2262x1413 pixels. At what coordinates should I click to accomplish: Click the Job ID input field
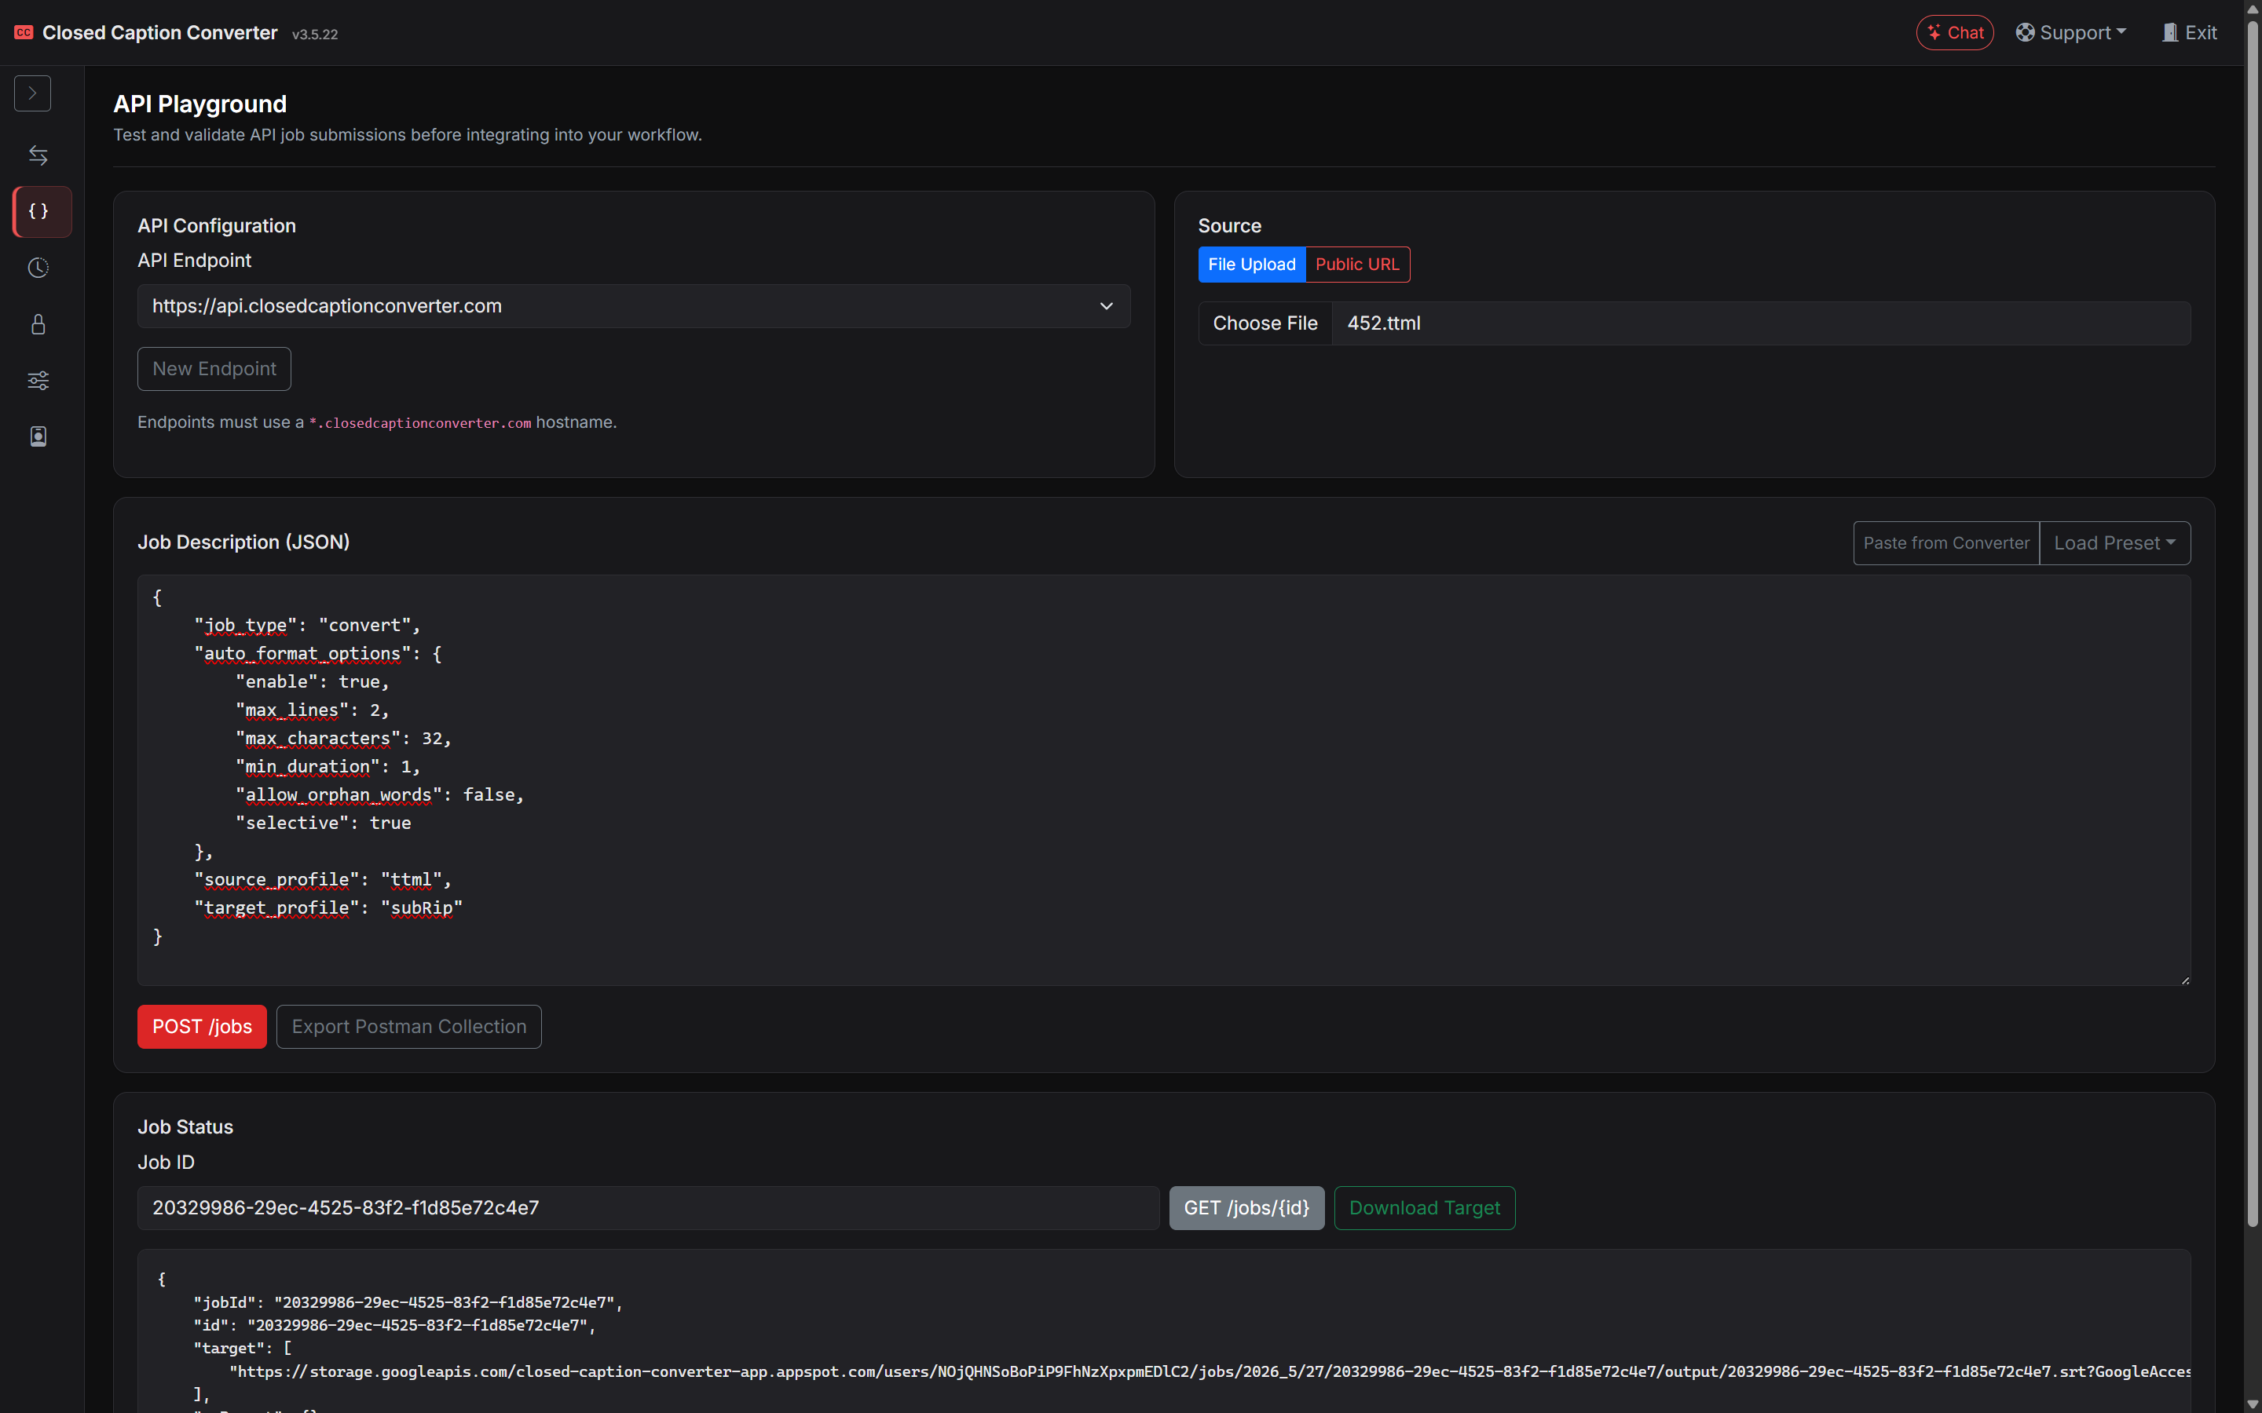tap(648, 1208)
